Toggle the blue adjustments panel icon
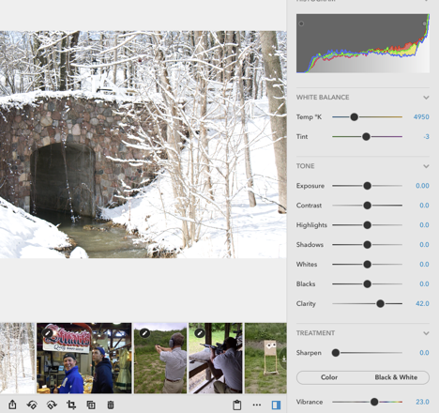Image resolution: width=439 pixels, height=413 pixels. 276,405
